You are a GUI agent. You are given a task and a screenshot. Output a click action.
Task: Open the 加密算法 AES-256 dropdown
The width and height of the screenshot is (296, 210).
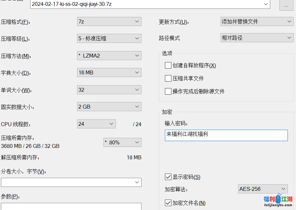click(263, 189)
